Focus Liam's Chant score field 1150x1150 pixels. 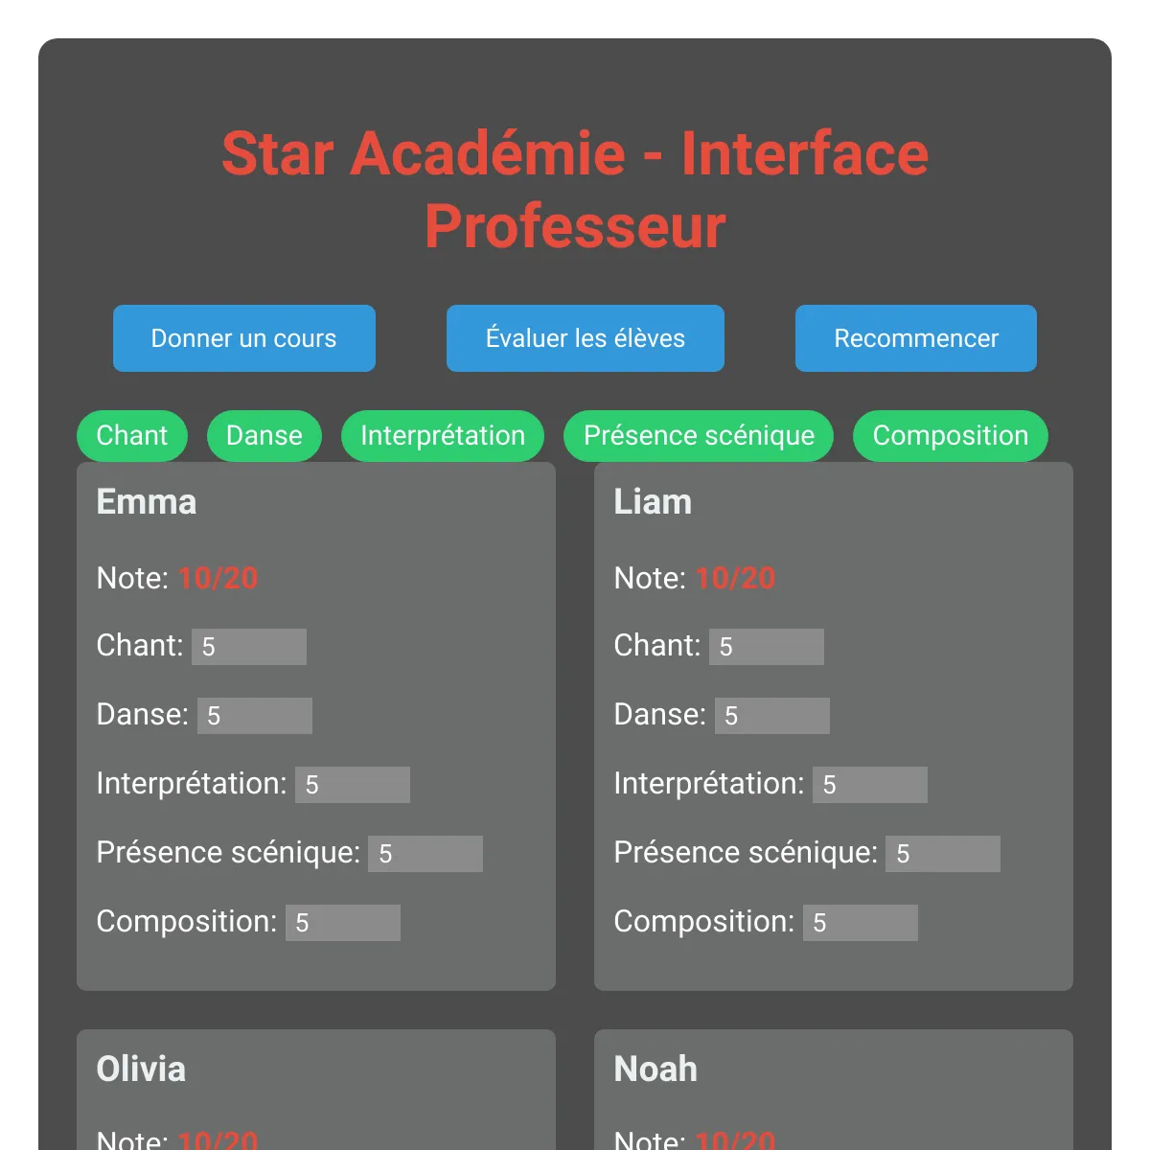point(767,647)
